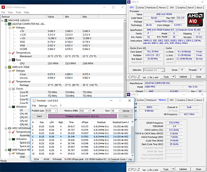Switch to Mainboard tab in upper CPU-Z
The image size is (207, 172).
pyautogui.click(x=151, y=7)
